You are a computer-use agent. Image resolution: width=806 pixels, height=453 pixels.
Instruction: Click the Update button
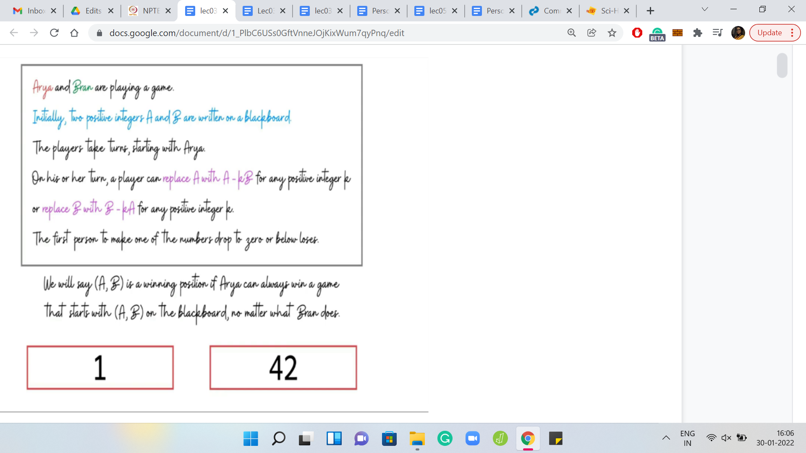pos(769,33)
